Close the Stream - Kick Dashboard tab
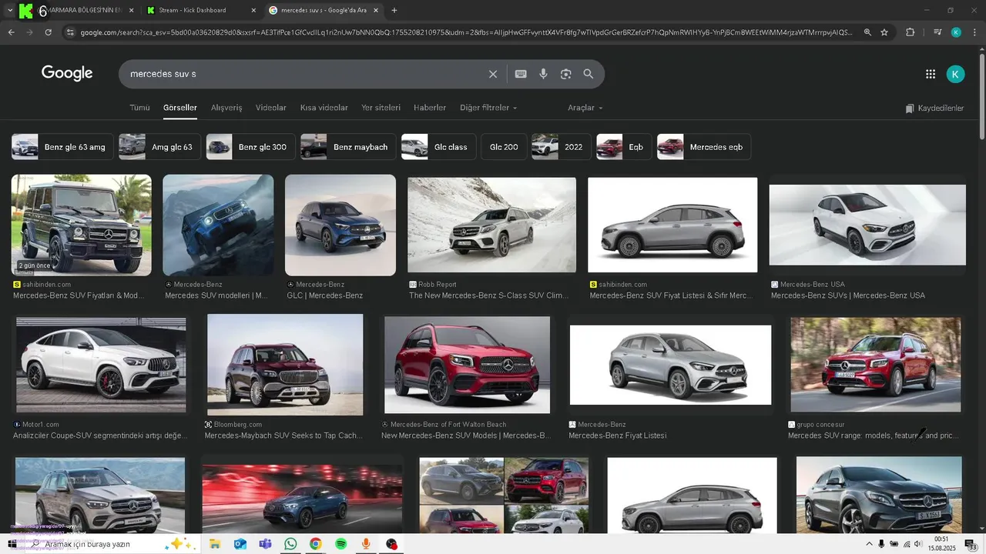Viewport: 986px width, 554px height. (x=253, y=10)
